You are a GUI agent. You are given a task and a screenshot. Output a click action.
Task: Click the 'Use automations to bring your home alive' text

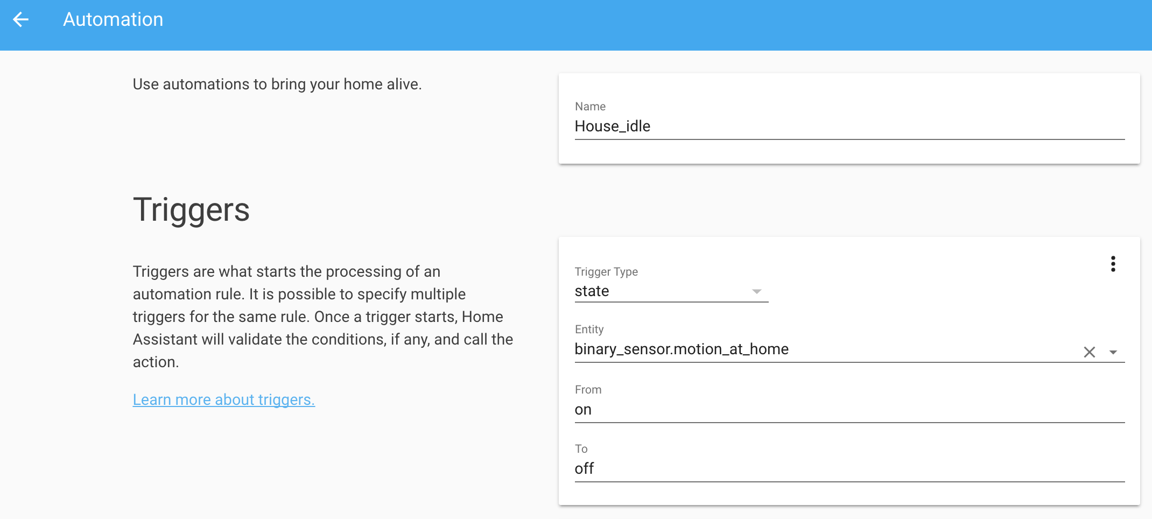277,85
